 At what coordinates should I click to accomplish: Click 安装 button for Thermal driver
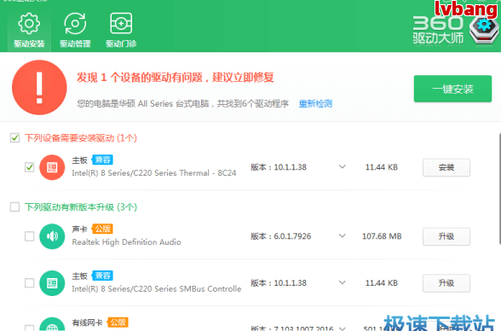(446, 167)
